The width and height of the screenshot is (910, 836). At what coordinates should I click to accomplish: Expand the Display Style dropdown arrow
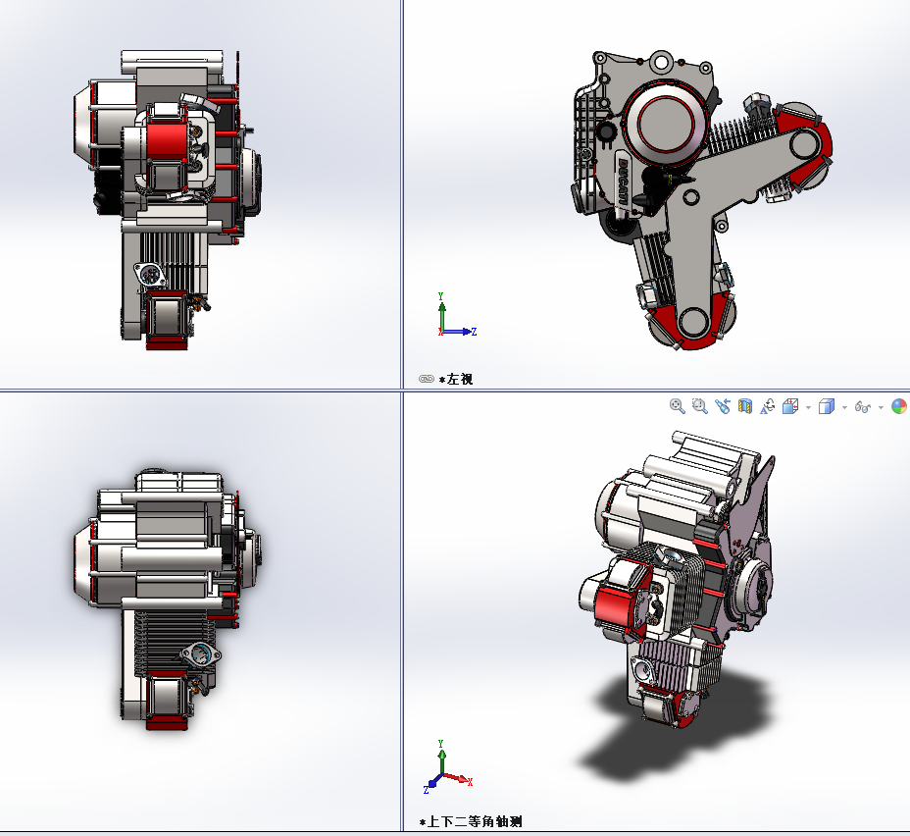click(x=844, y=407)
